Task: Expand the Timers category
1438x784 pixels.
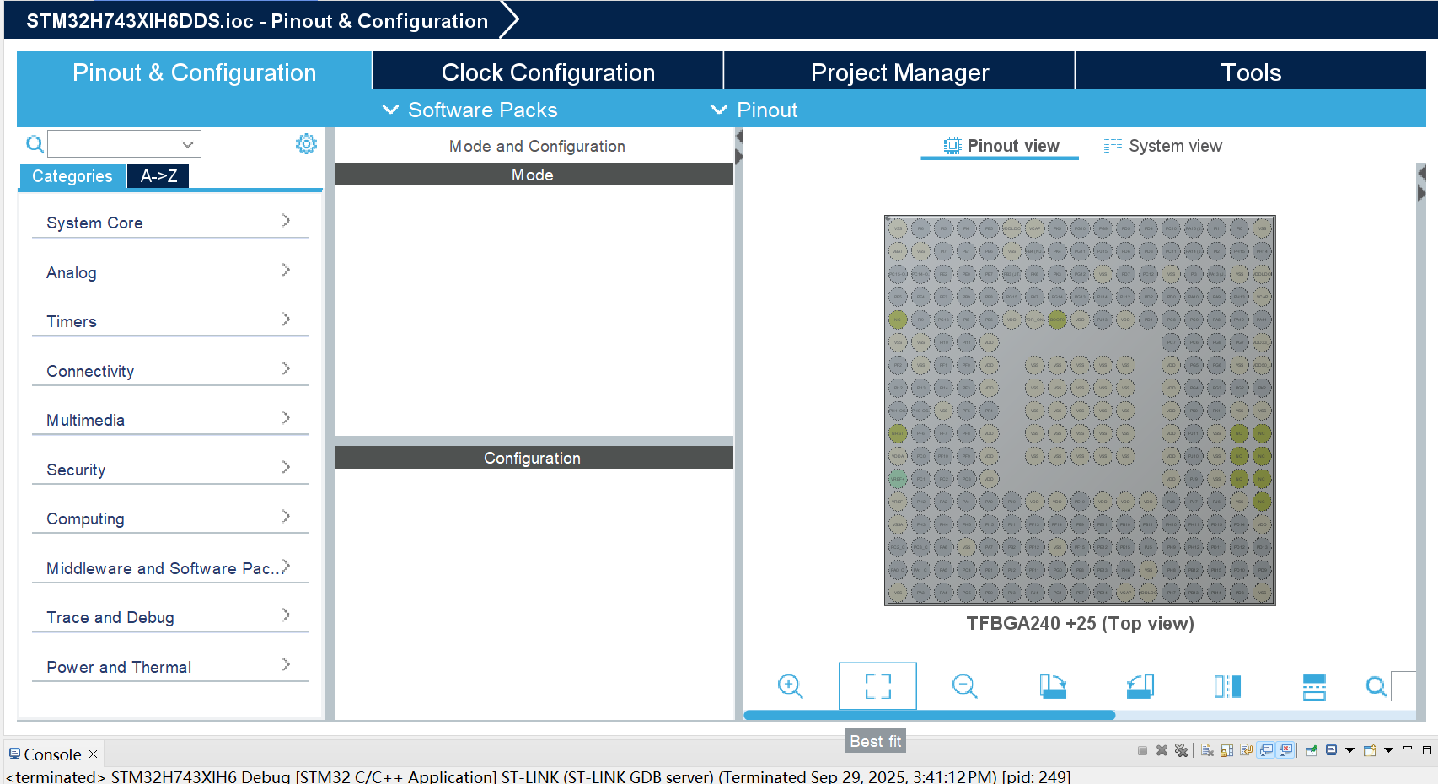Action: point(170,321)
